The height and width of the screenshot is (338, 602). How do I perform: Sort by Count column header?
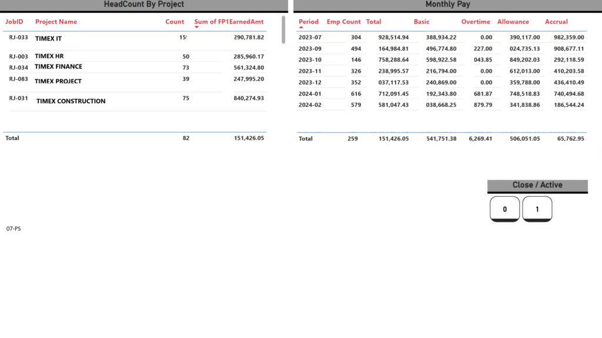175,22
